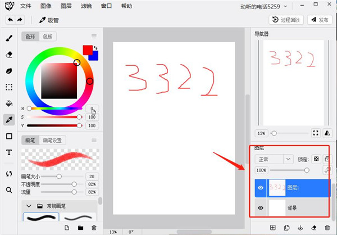Select the Zoom magnifier tool

pos(9,190)
